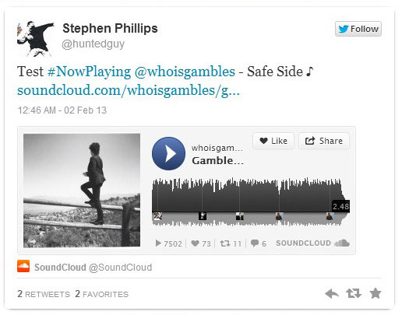
Task: Click the reply arrow icon
Action: [332, 294]
